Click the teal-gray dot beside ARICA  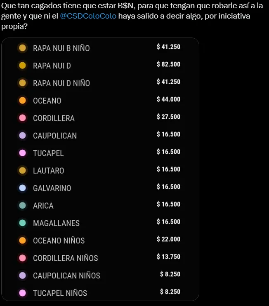23,205
